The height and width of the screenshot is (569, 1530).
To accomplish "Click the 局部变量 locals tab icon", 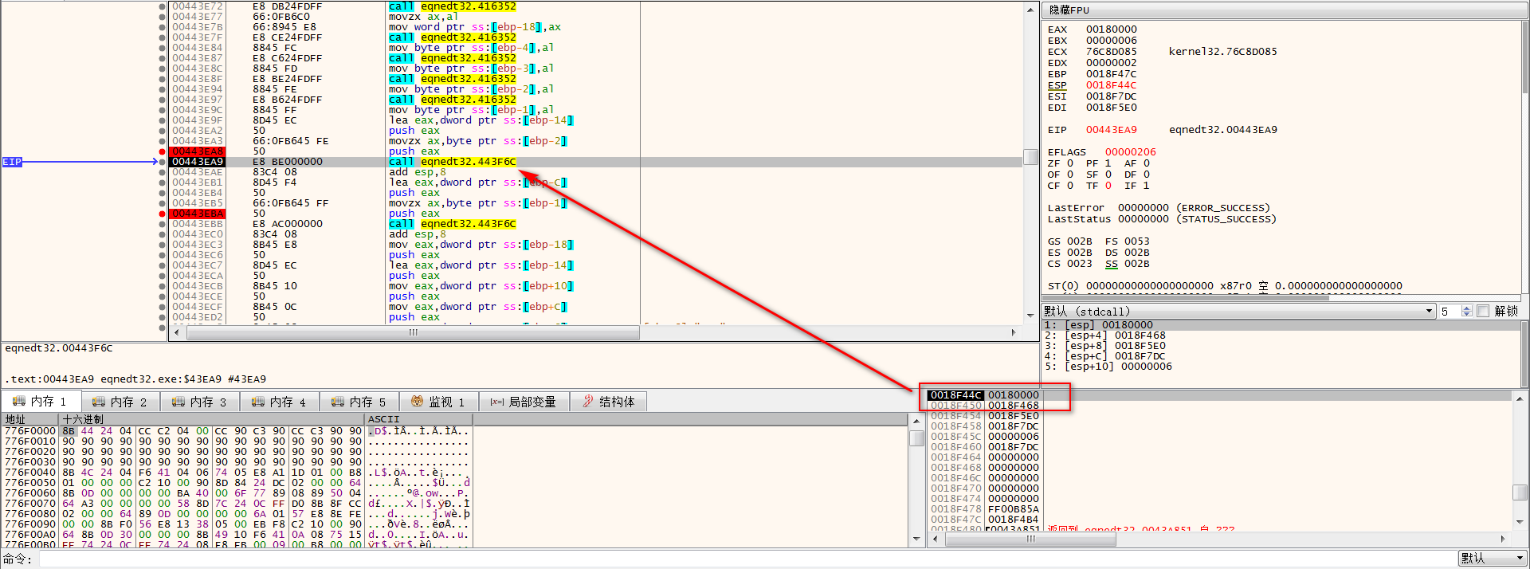I will [x=497, y=402].
